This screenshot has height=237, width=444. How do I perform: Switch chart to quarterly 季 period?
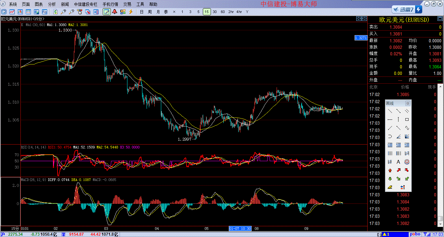pyautogui.click(x=166, y=12)
